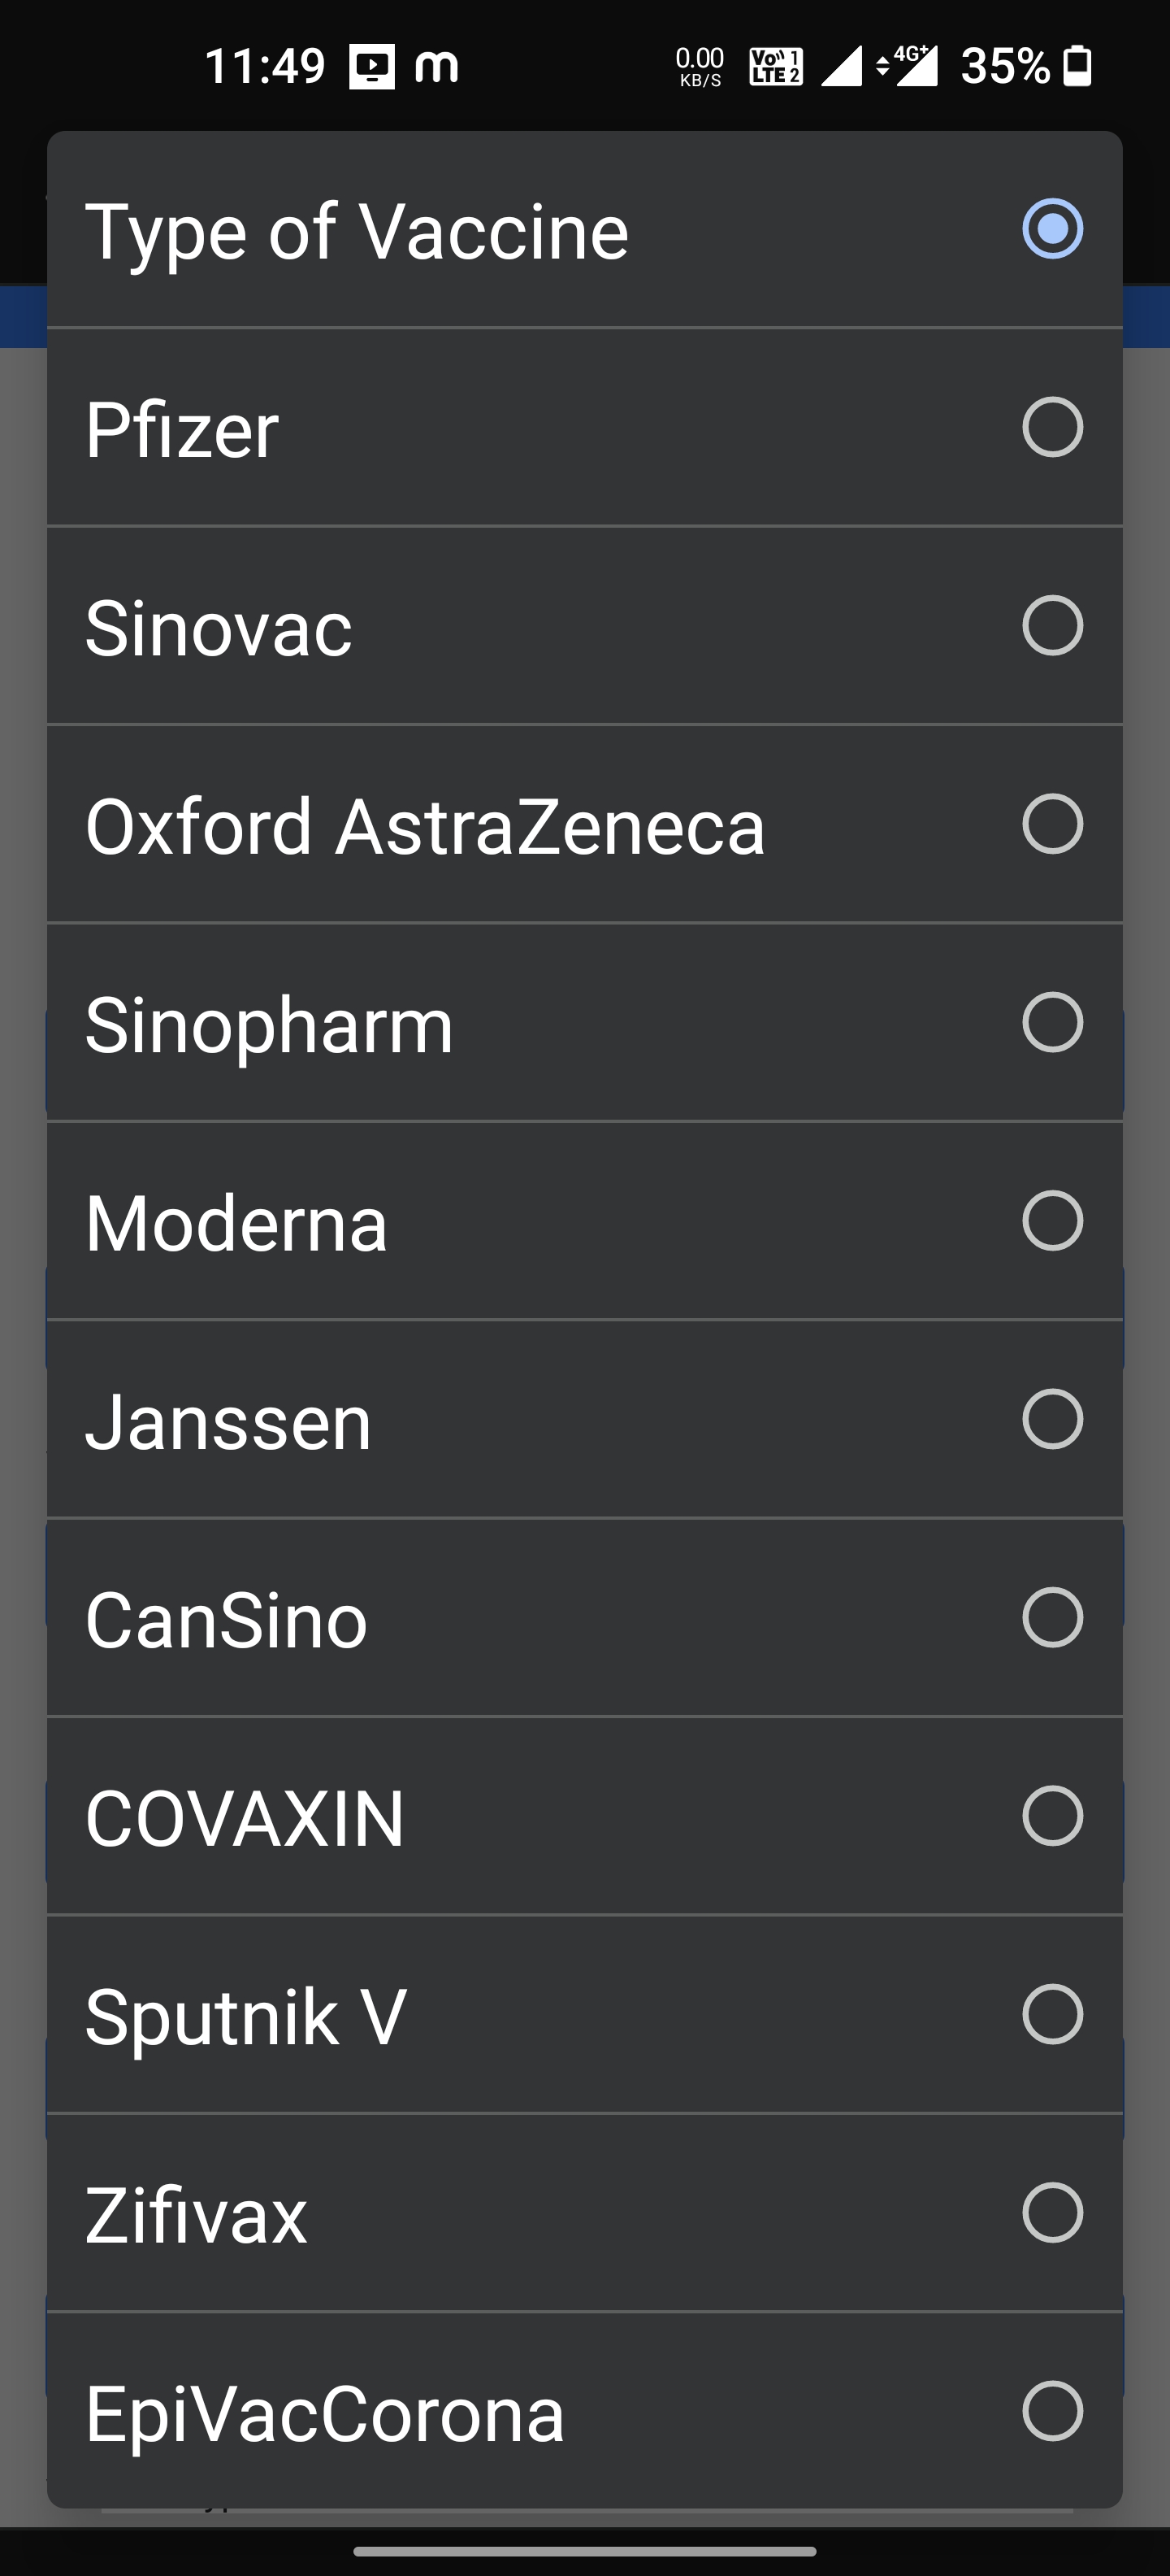Tap the COVAXIN radio button

point(1052,1816)
